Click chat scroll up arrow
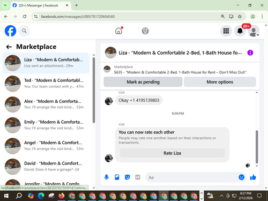268x201 pixels. click(257, 92)
